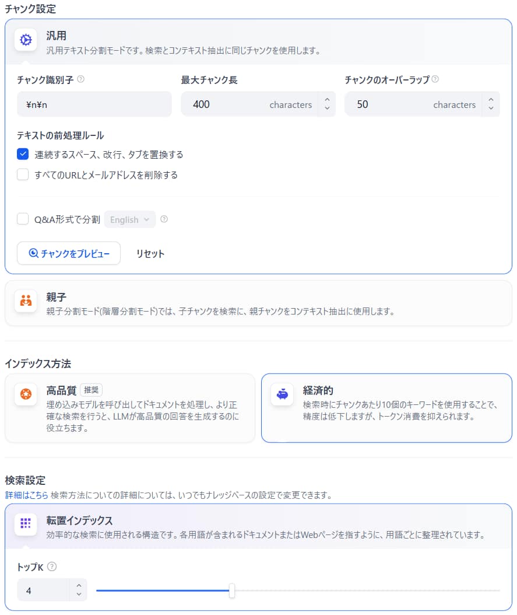The height and width of the screenshot is (615, 517).
Task: Decrease チャンクのオーバーラップ with the down arrow
Action: pos(491,109)
